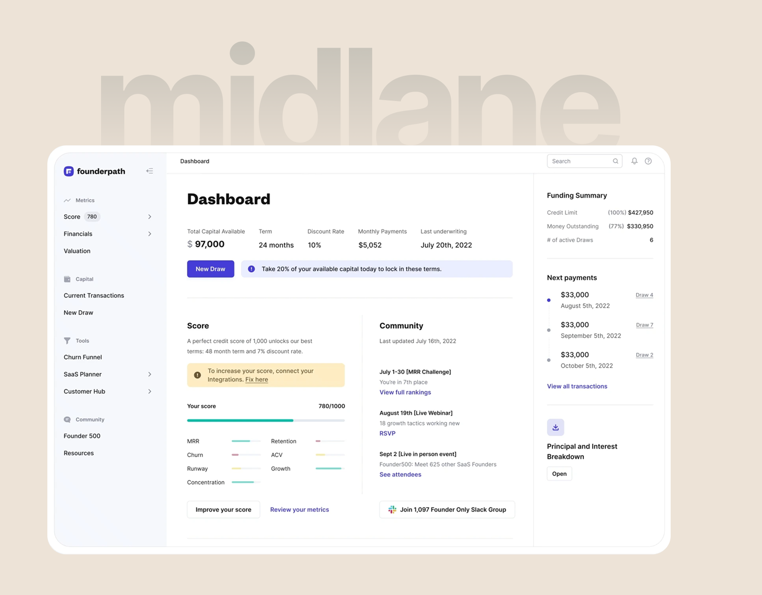Click the Slack logo icon
Viewport: 762px width, 595px height.
[x=392, y=510]
